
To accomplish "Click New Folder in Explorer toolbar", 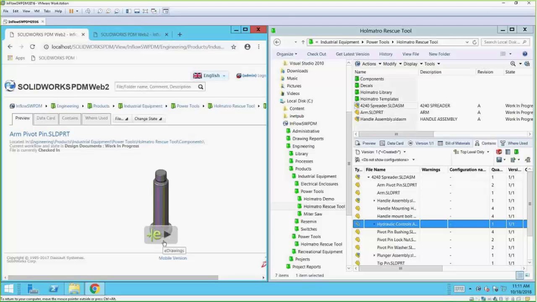I will pyautogui.click(x=439, y=54).
